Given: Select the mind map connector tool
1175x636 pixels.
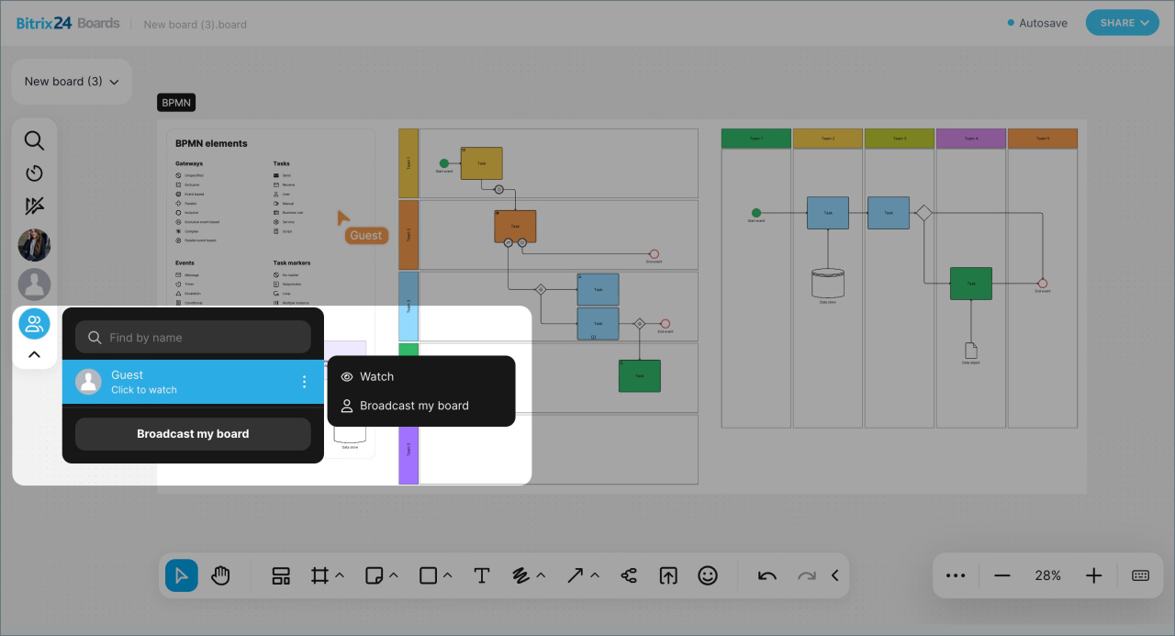Looking at the screenshot, I should (629, 575).
